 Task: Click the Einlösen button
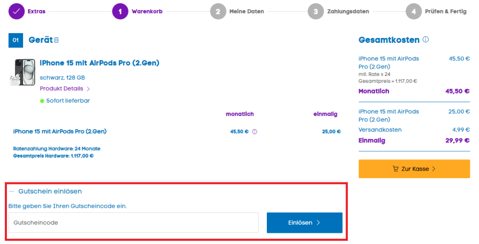pyautogui.click(x=304, y=223)
